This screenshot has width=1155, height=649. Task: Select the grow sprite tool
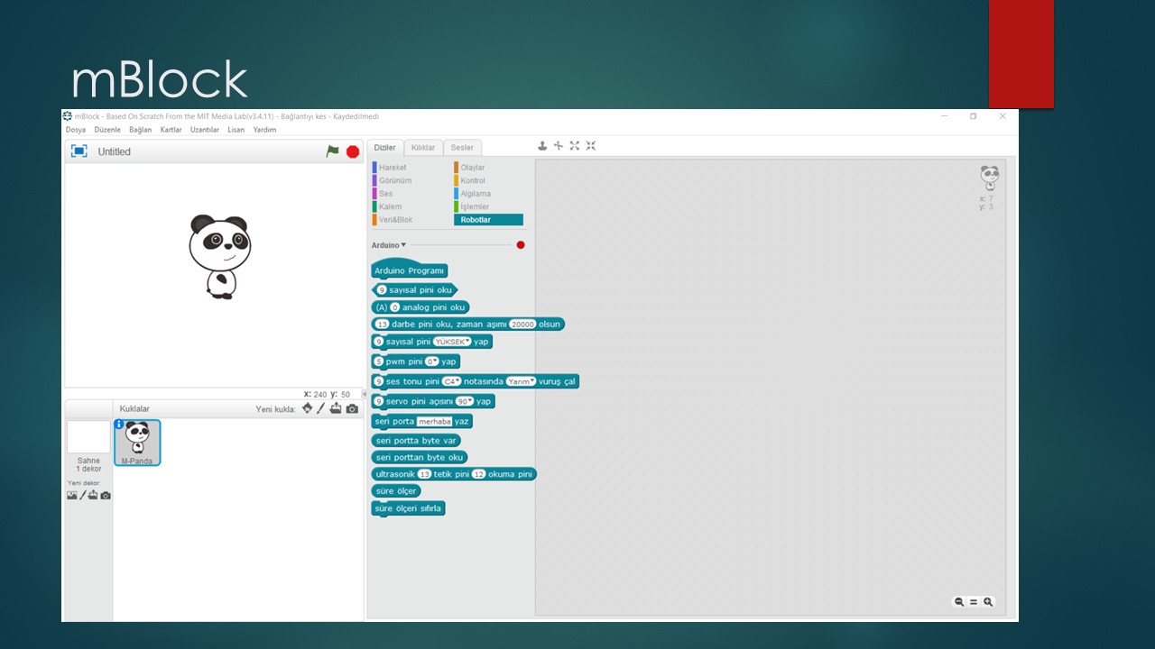pyautogui.click(x=575, y=146)
